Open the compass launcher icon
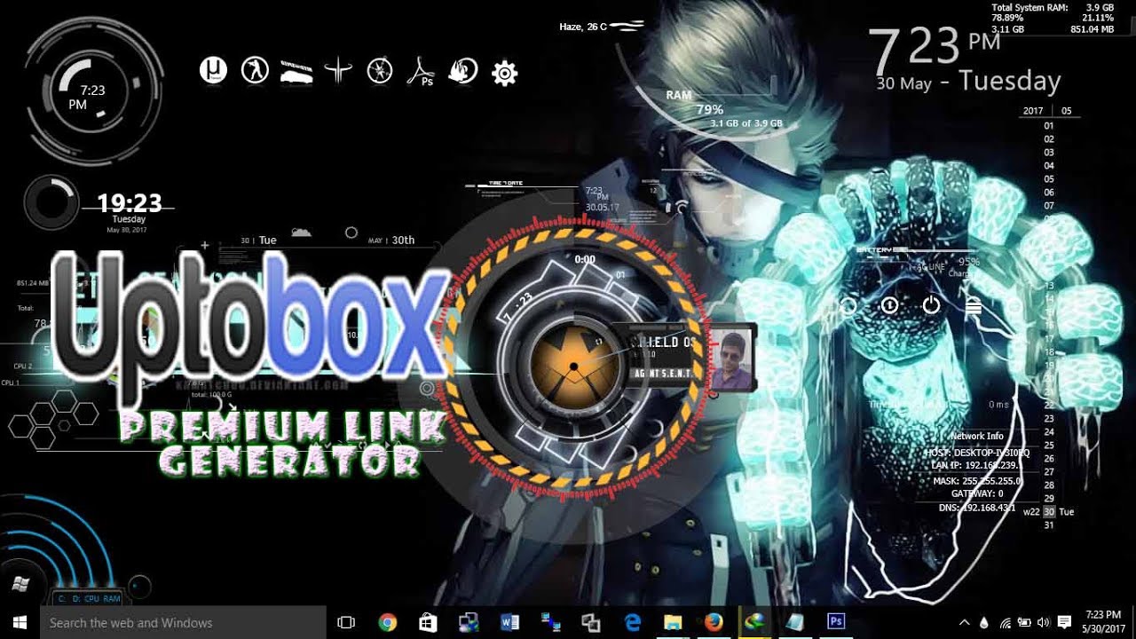Screen dimensions: 1136x639 point(380,70)
